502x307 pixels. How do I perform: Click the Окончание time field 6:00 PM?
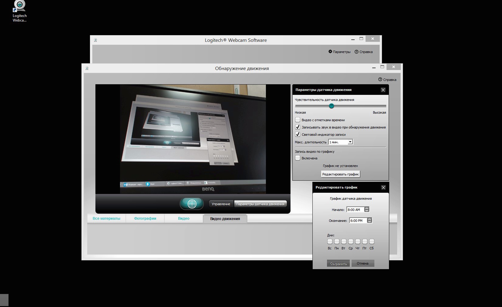(358, 220)
